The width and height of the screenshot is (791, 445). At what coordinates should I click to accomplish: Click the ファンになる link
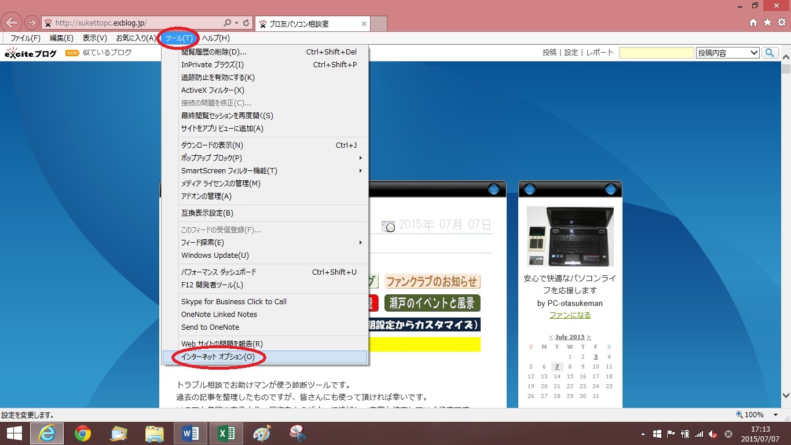click(x=570, y=315)
